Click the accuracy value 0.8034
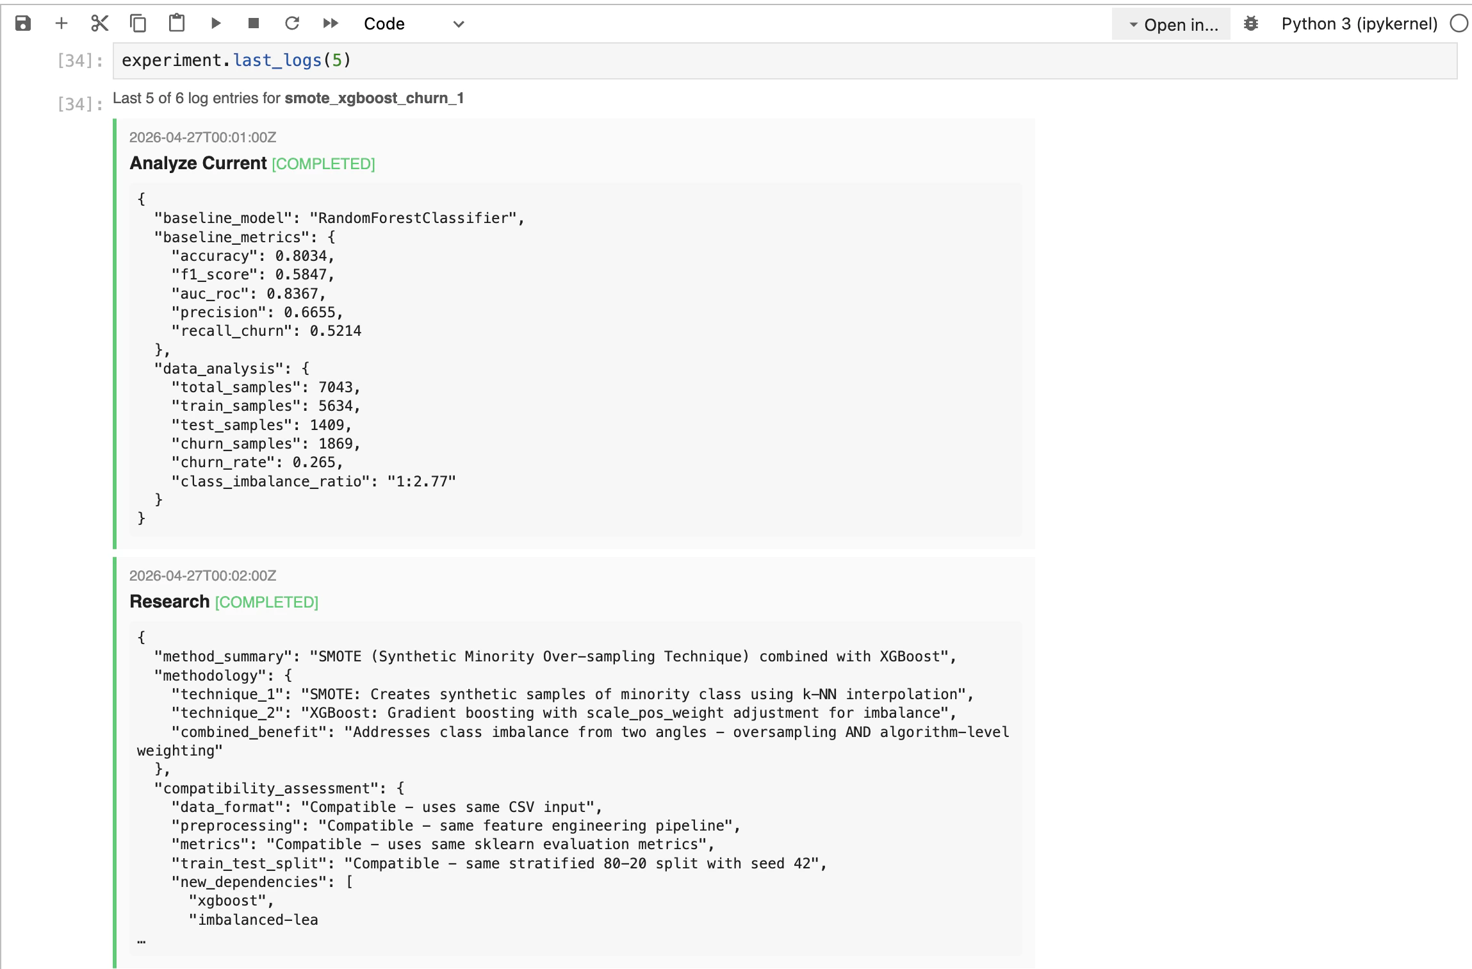Screen dimensions: 1472x969 [301, 256]
